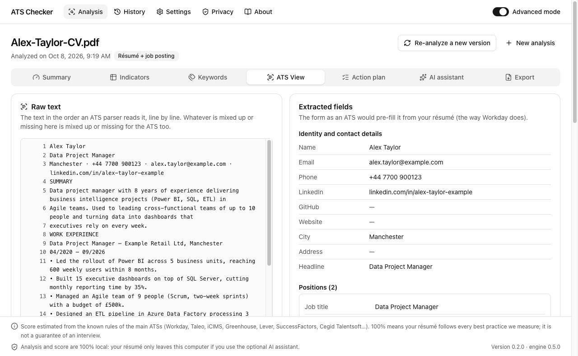Click the plus icon beside New analysis
Viewport: 578px width, 356px height.
tap(509, 43)
